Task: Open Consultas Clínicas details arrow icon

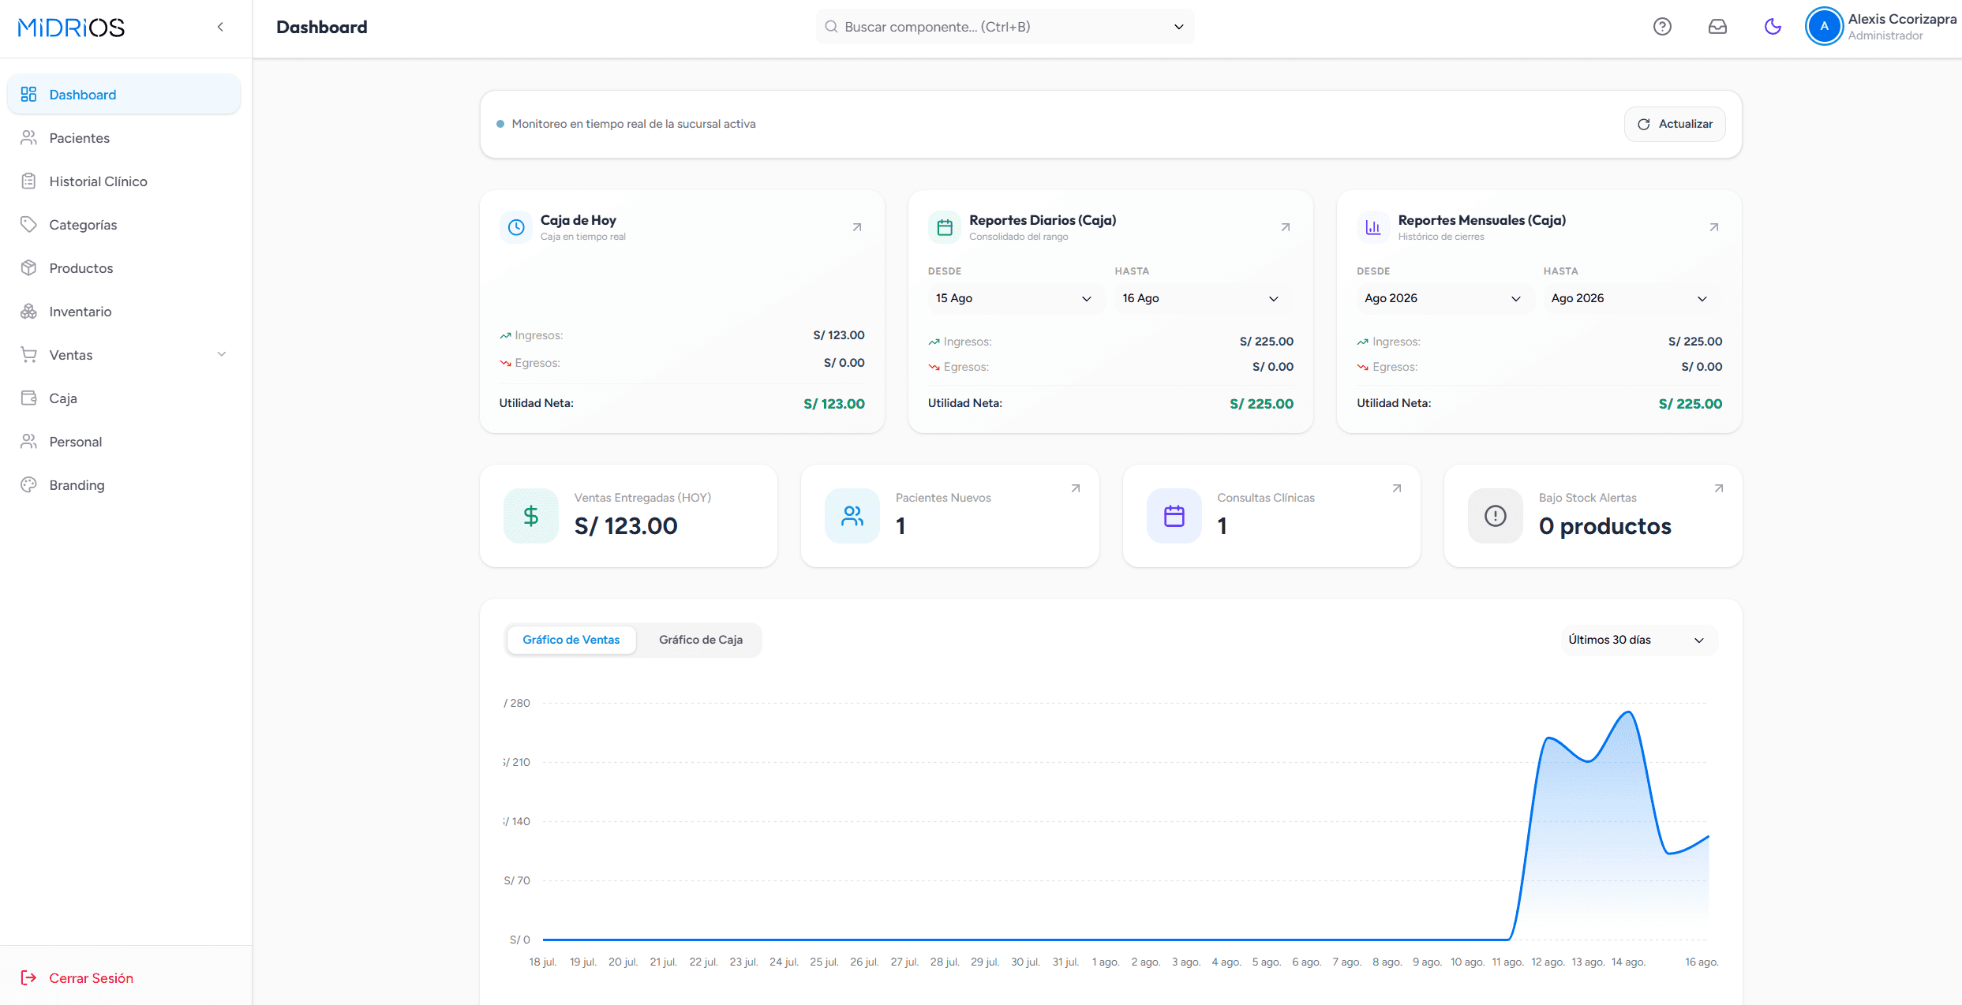Action: coord(1396,488)
